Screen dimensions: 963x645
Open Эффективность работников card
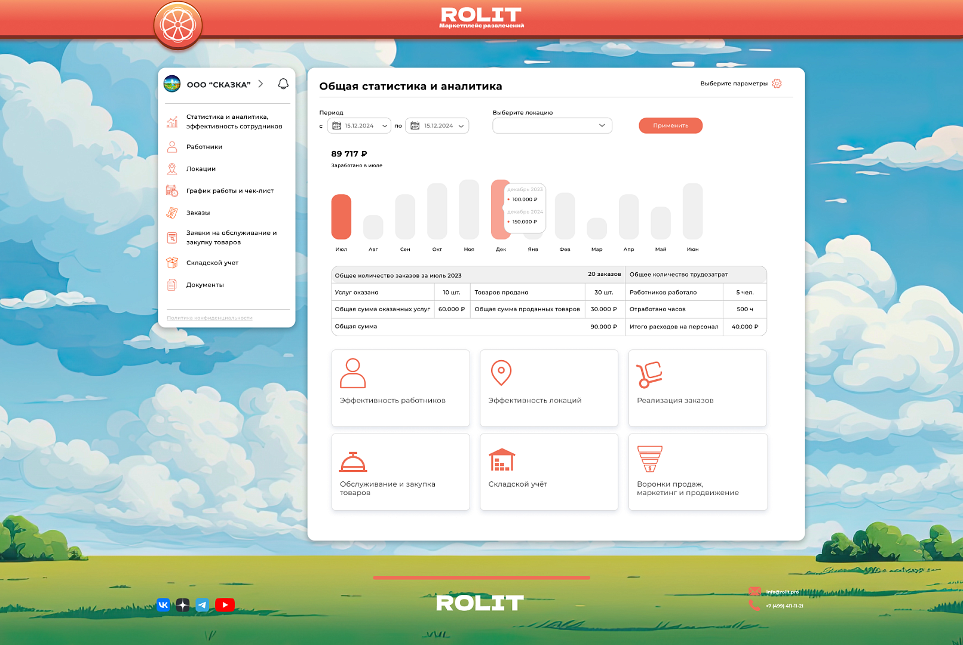(x=400, y=388)
